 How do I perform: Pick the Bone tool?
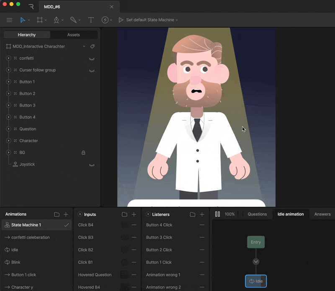(73, 20)
